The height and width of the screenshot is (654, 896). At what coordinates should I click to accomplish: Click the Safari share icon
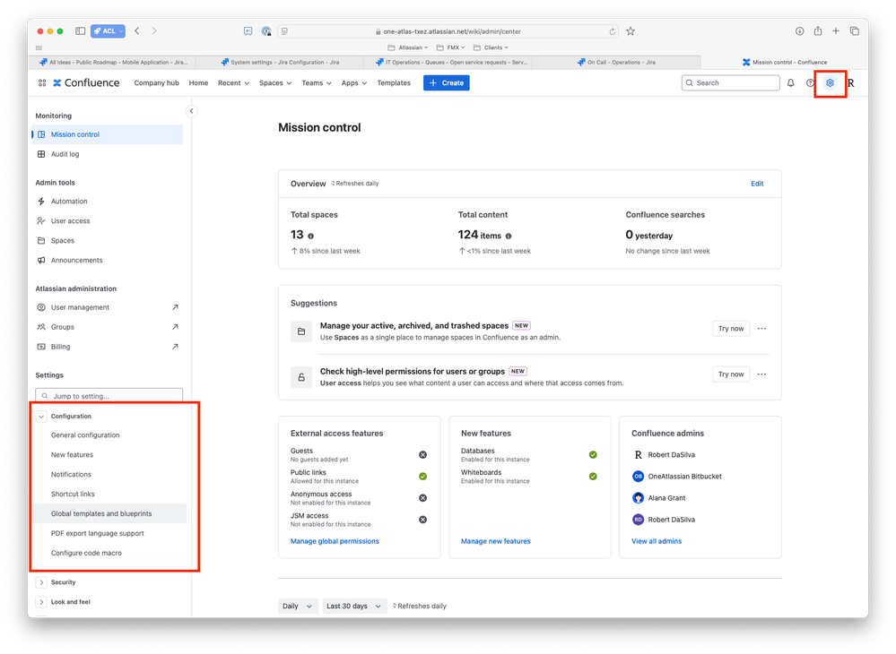click(x=818, y=31)
